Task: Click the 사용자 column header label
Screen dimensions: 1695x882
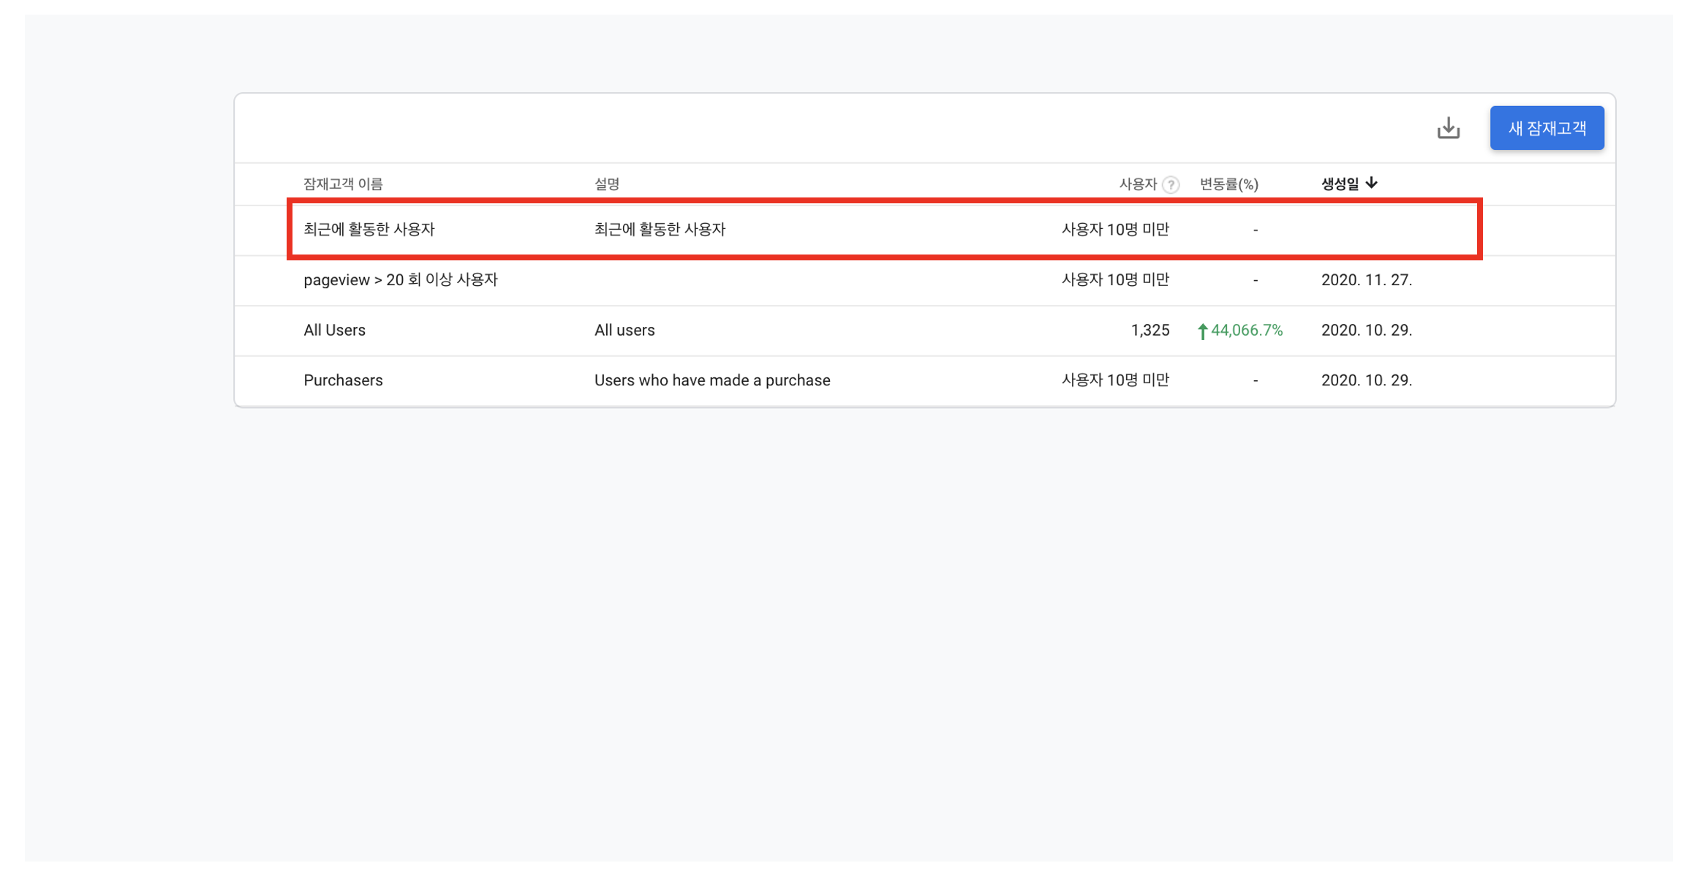Action: pos(1137,184)
